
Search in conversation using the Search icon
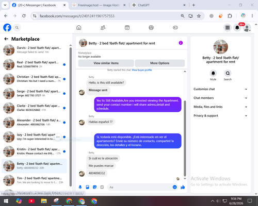coord(228,74)
